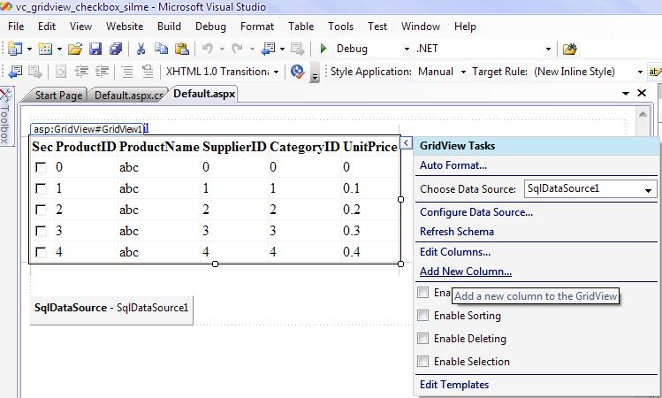This screenshot has width=662, height=398.
Task: Check the Sec checkbox for ProductID 2
Action: coord(41,210)
